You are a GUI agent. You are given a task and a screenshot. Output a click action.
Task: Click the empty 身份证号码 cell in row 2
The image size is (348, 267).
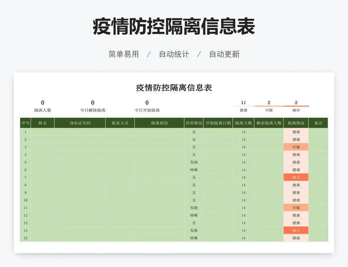coord(80,139)
